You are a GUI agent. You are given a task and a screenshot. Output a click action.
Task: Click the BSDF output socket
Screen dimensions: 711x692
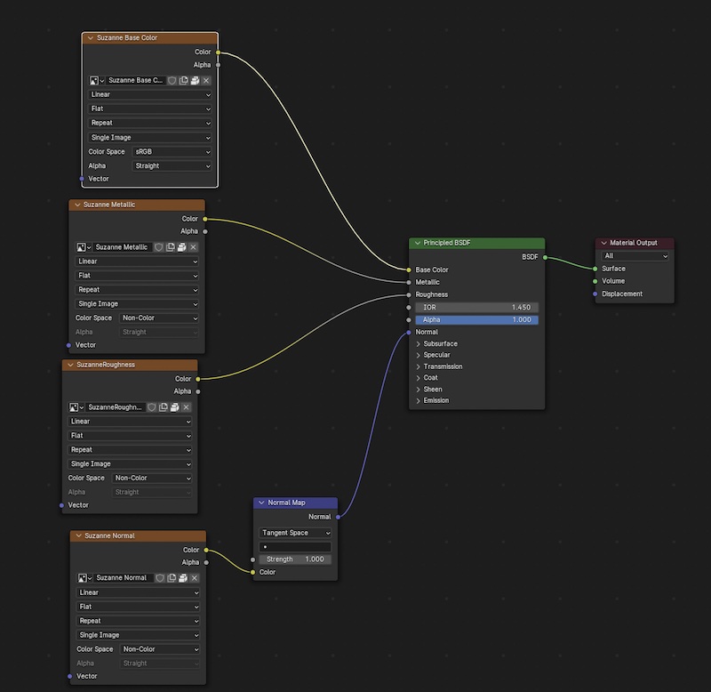(545, 257)
